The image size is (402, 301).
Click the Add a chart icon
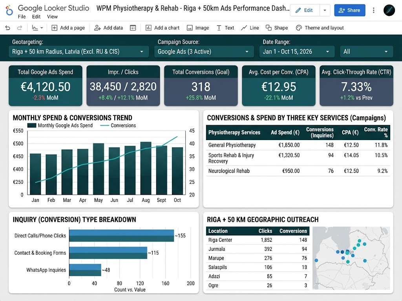point(148,28)
